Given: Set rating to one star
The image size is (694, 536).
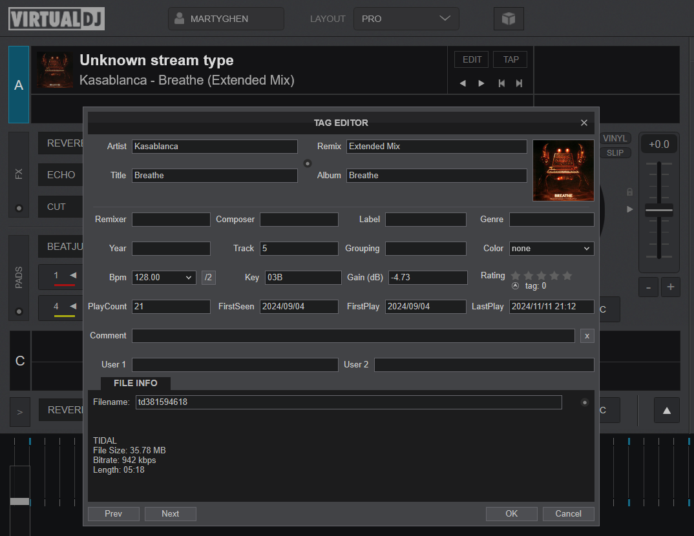Looking at the screenshot, I should tap(516, 276).
